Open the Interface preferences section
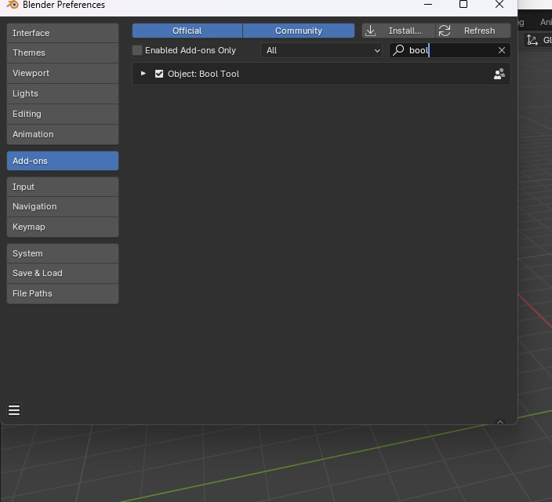The height and width of the screenshot is (502, 552). point(63,33)
